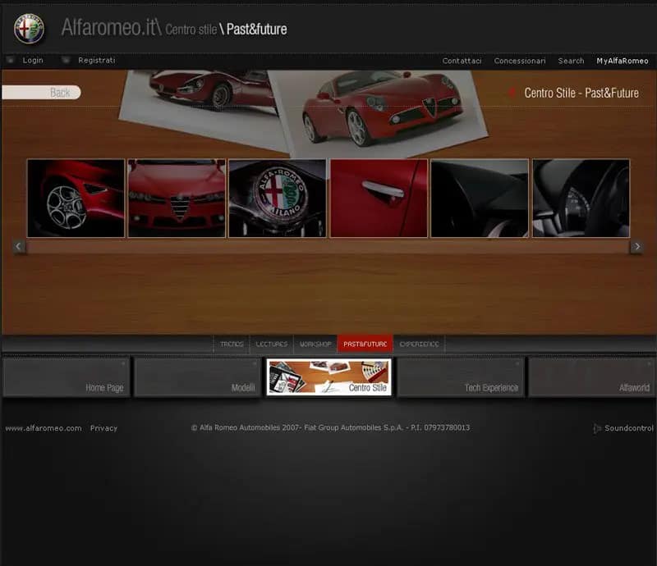The width and height of the screenshot is (657, 566).
Task: Open the Alfa Romeo Milano badge thumbnail
Action: tap(278, 198)
